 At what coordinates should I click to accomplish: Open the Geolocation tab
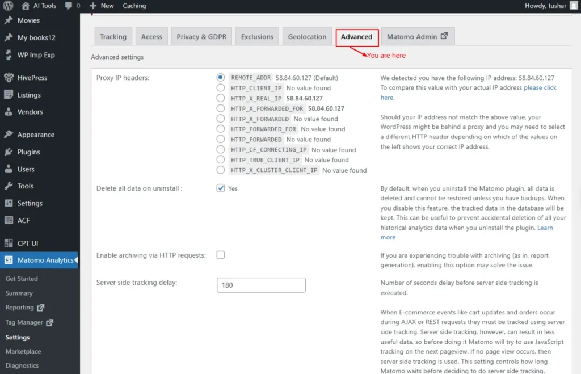307,37
